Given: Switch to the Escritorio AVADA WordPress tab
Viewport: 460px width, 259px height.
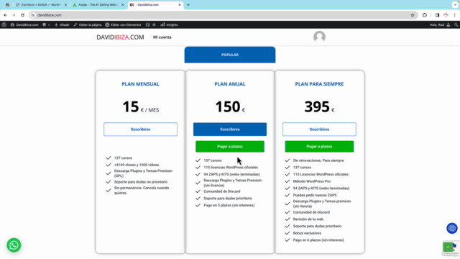Looking at the screenshot, I should 40,5.
